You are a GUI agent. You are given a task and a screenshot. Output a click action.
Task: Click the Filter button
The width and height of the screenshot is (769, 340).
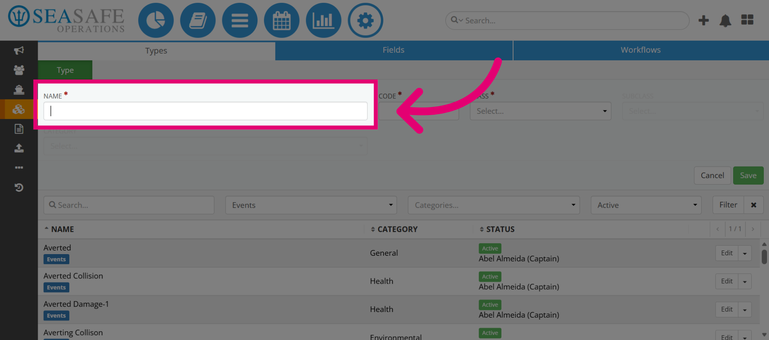(728, 205)
